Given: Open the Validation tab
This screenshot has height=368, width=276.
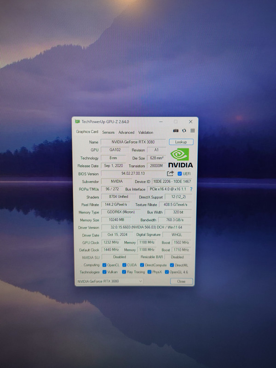Looking at the screenshot, I should click(145, 132).
